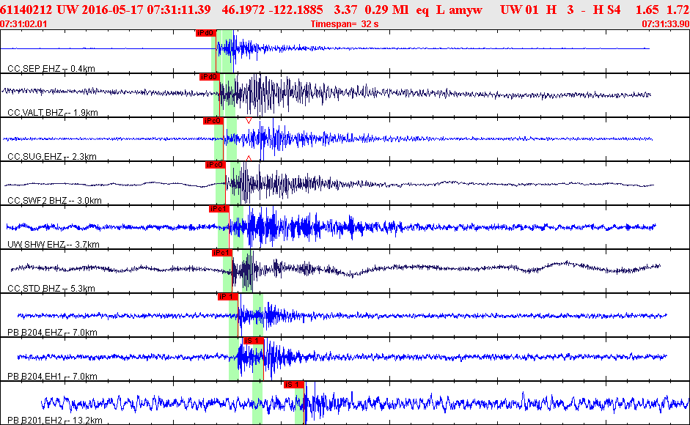Click the 1.65 value in header

[x=647, y=10]
